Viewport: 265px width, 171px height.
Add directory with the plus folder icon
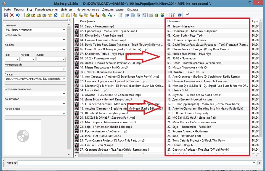click(33, 15)
